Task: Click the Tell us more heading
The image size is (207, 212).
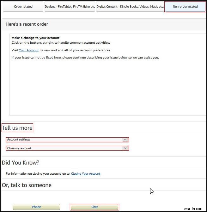Action: pos(17,128)
